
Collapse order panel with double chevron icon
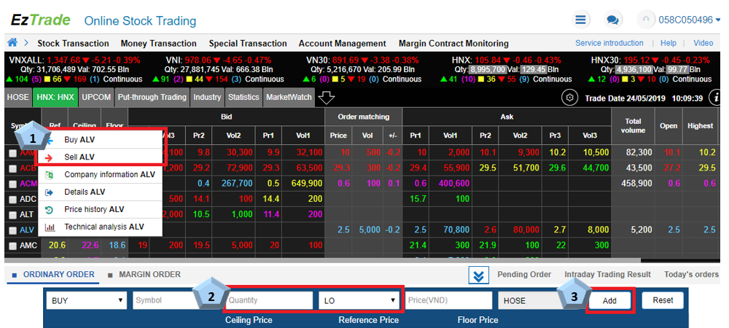(x=478, y=276)
